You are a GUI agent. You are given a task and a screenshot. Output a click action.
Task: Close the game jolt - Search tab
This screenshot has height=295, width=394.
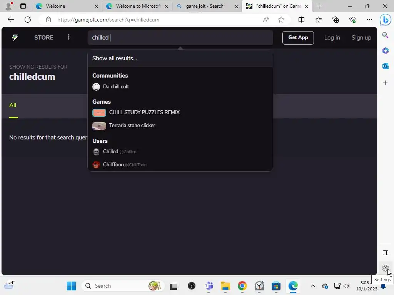point(236,6)
